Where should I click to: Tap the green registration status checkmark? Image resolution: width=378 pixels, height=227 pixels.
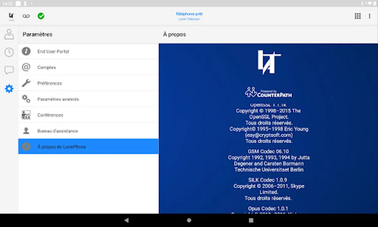click(41, 16)
